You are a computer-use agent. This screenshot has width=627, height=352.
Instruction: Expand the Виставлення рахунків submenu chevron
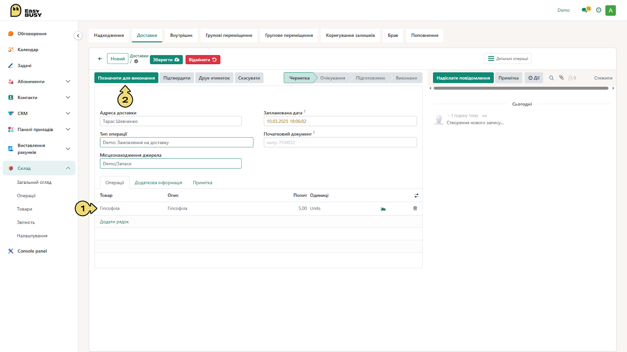[68, 149]
